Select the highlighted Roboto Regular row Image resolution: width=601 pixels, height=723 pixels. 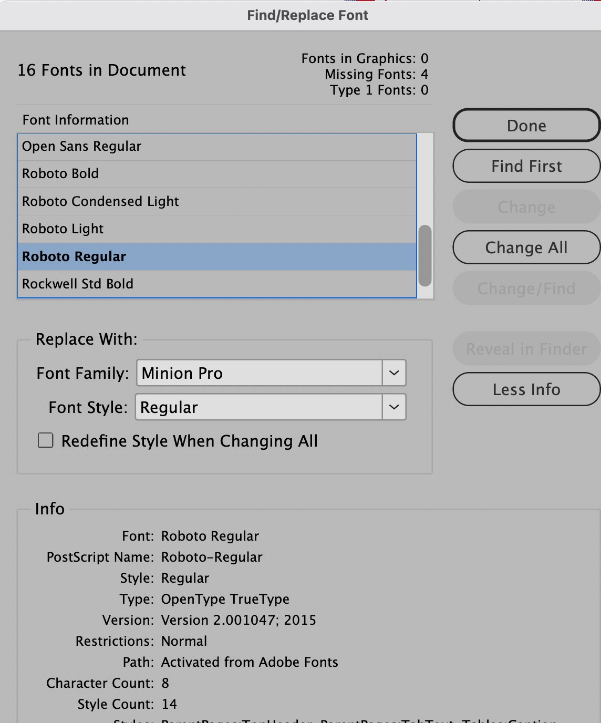[x=217, y=257]
